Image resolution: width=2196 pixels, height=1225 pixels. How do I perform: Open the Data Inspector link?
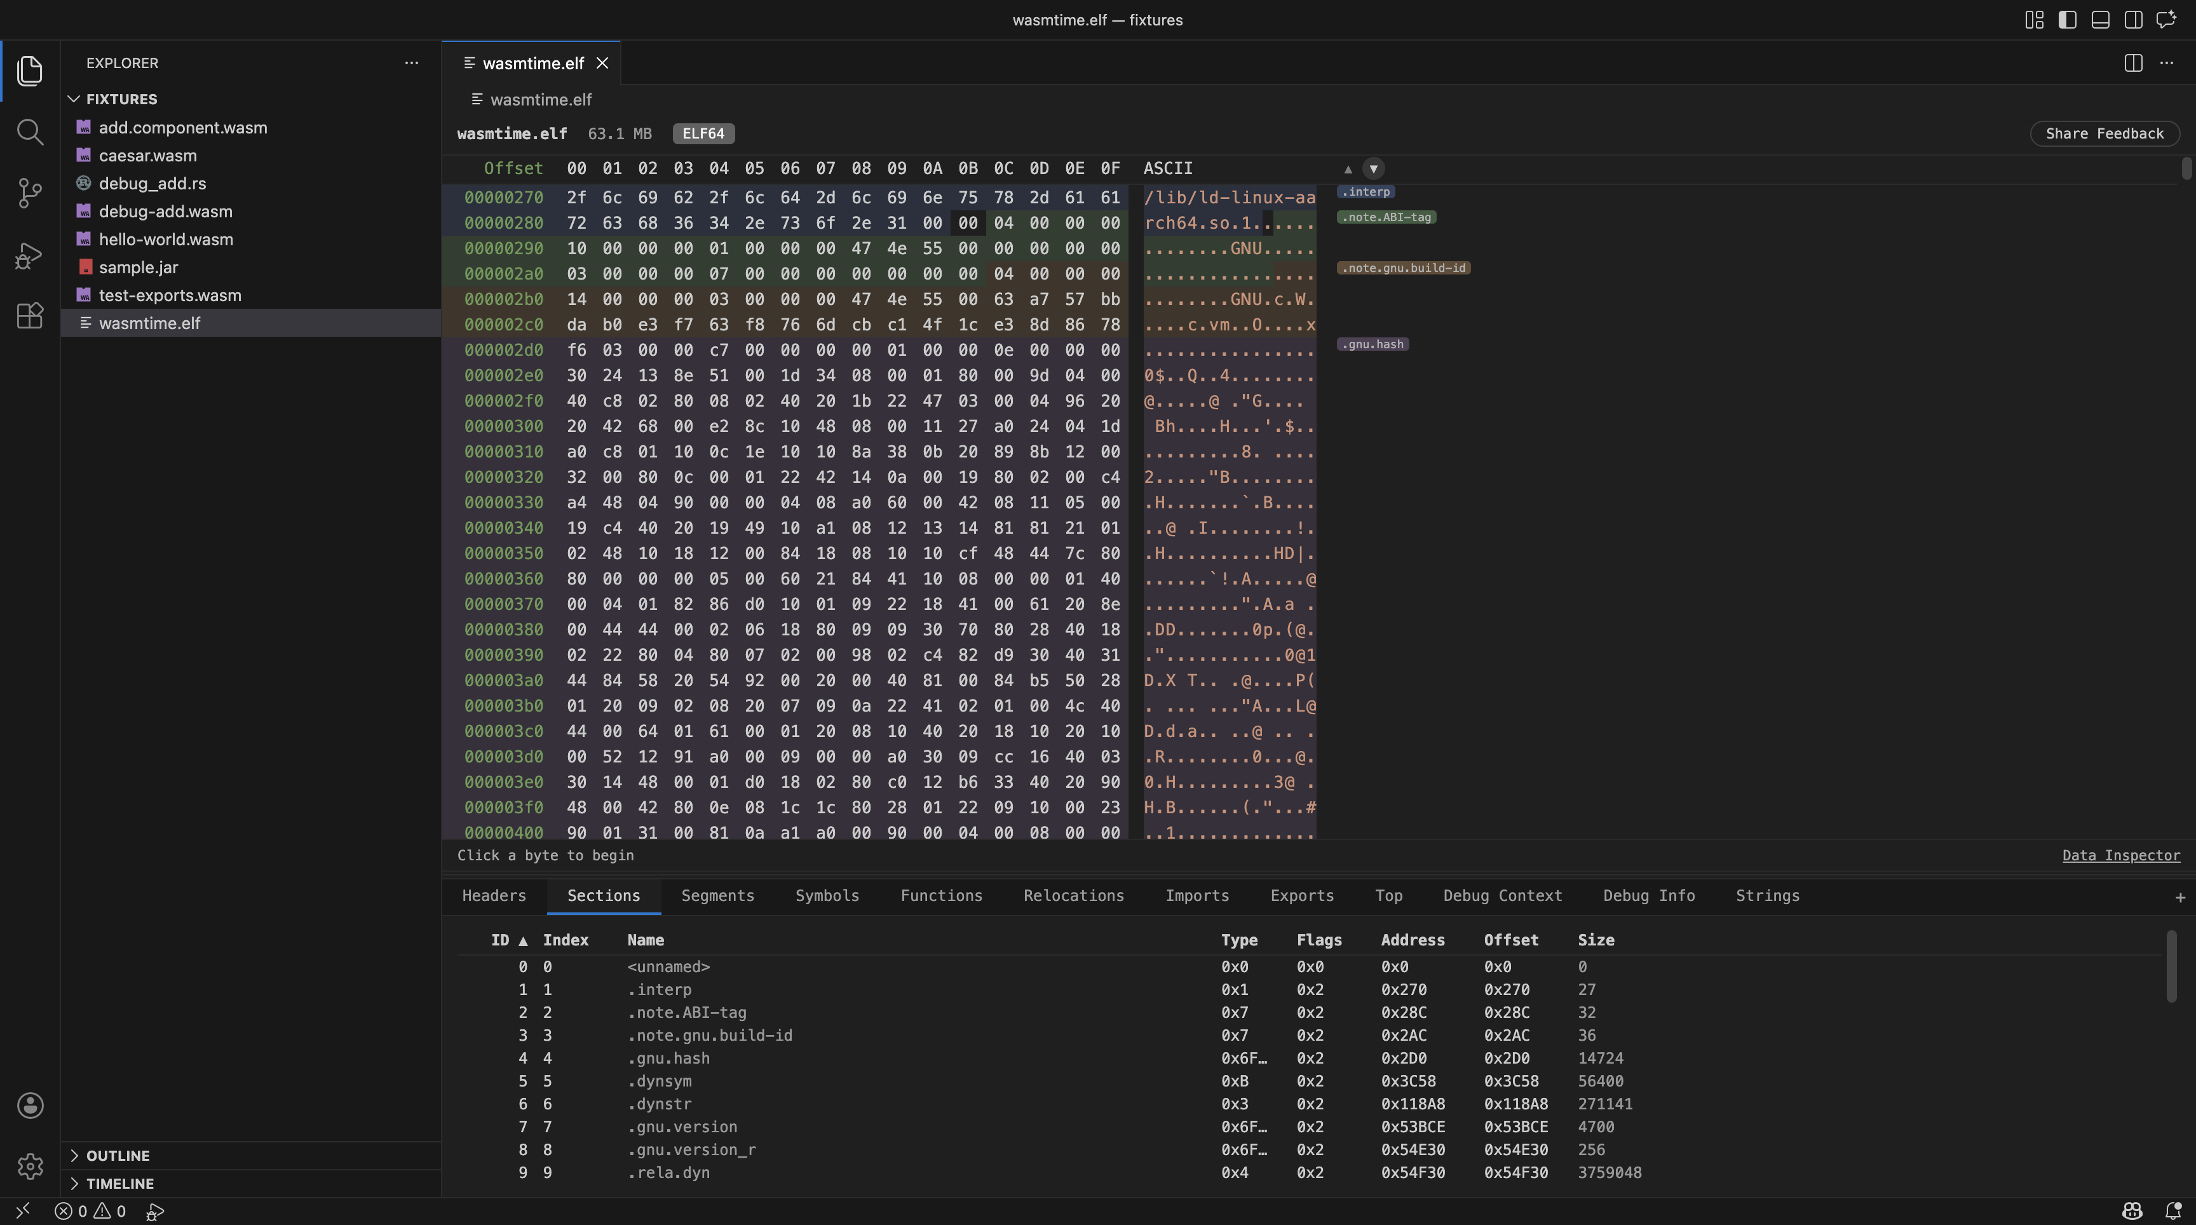click(x=2121, y=855)
